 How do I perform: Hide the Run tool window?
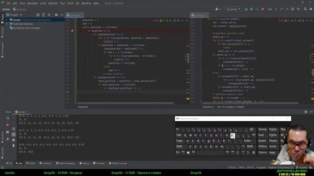[311, 112]
